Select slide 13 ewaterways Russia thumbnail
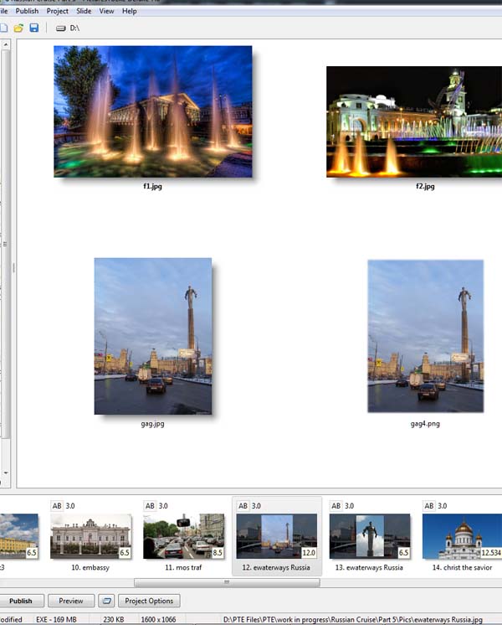This screenshot has height=625, width=502. tap(370, 536)
